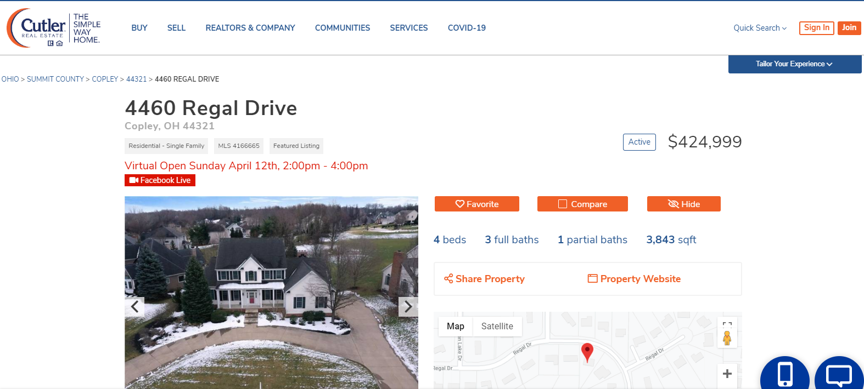Zoom in on the map
Screen dimensions: 864x389
tap(727, 374)
